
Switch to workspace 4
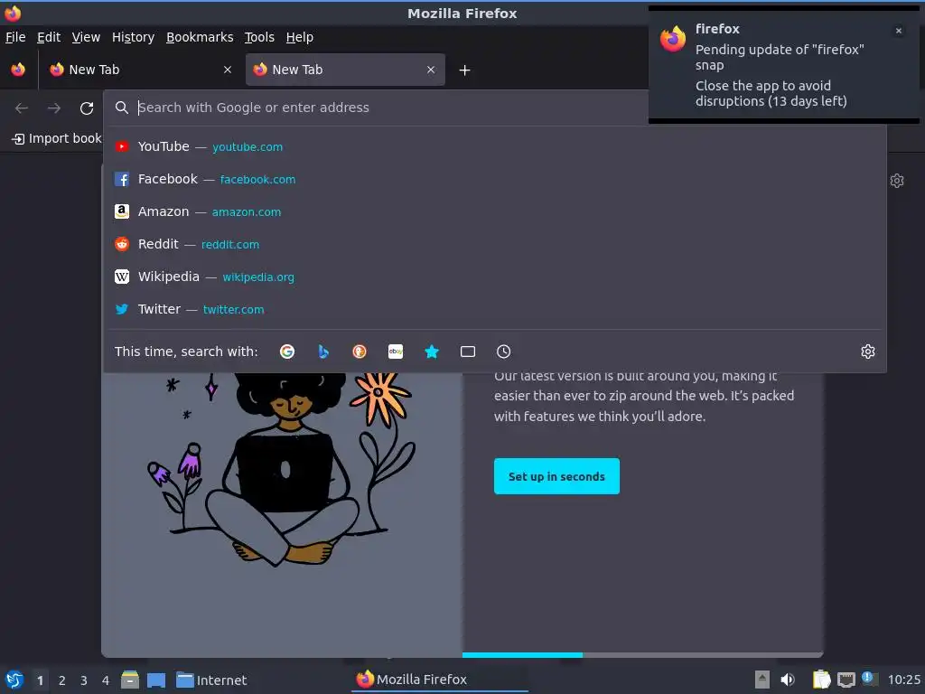pyautogui.click(x=106, y=680)
